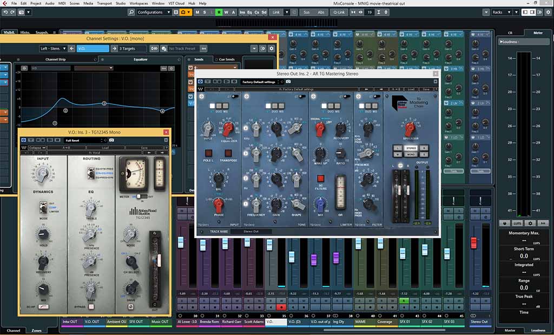
Task: Click the redo arrow in the MixConsole toolbar
Action: [x=12, y=12]
